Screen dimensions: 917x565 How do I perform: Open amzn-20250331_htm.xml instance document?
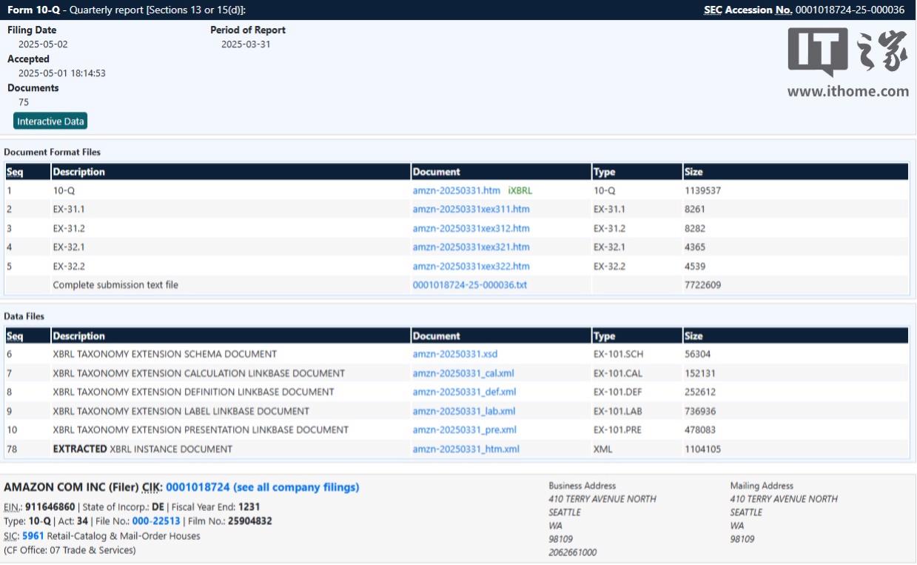coord(466,449)
